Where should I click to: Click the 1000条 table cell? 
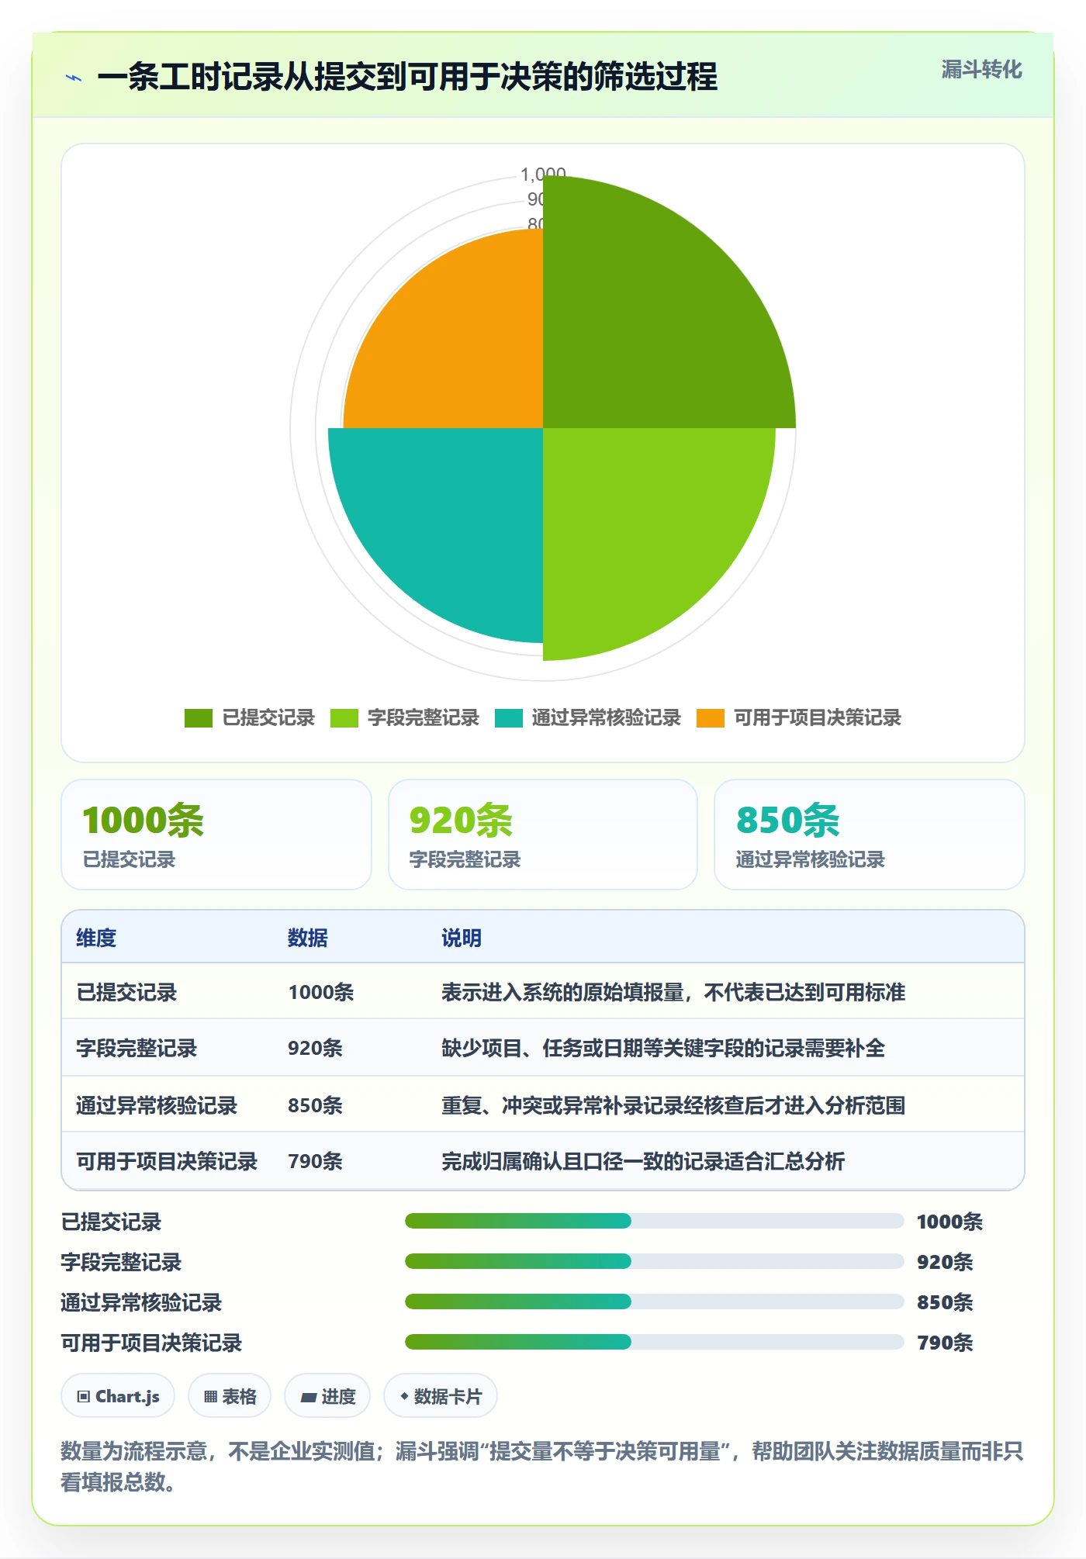320,992
